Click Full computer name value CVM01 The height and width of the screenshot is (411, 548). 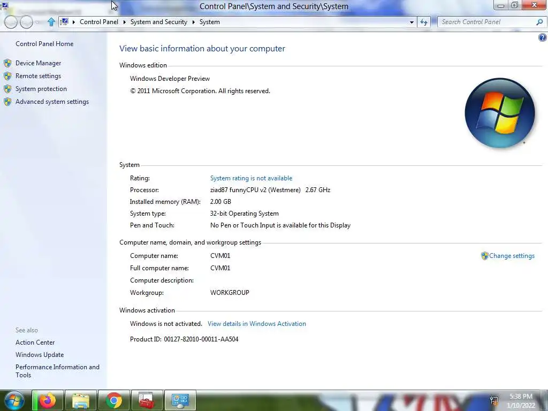click(220, 268)
